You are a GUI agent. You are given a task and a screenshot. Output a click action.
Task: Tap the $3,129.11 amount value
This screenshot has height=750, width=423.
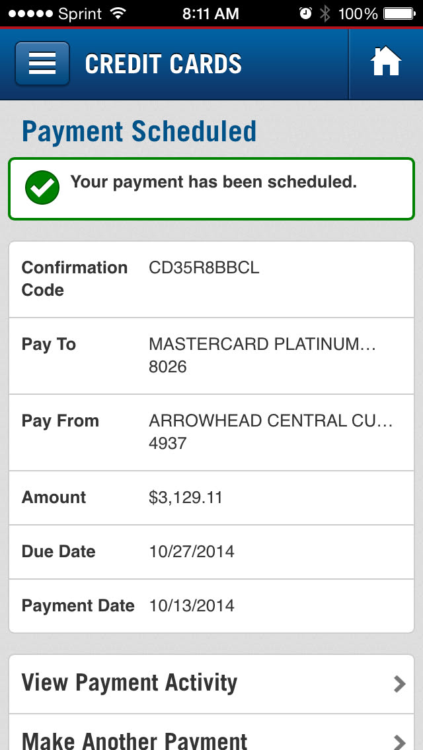pyautogui.click(x=186, y=497)
